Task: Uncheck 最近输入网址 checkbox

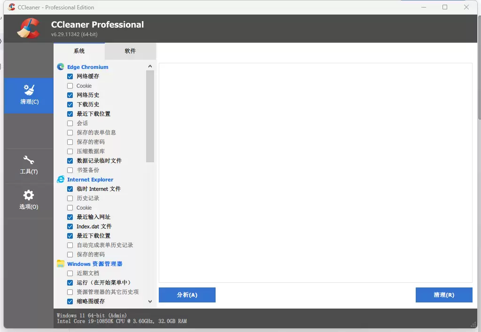Action: click(x=70, y=217)
